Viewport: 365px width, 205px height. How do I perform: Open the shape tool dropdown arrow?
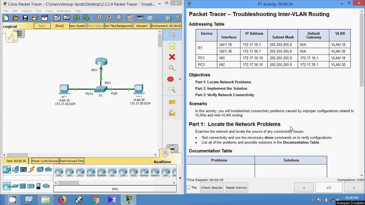coord(180,79)
